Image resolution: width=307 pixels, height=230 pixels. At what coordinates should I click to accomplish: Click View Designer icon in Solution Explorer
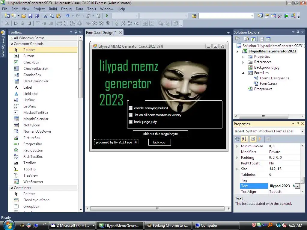pyautogui.click(x=268, y=39)
